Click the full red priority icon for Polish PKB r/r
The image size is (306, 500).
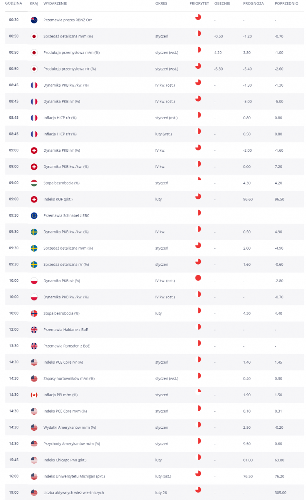tap(198, 278)
